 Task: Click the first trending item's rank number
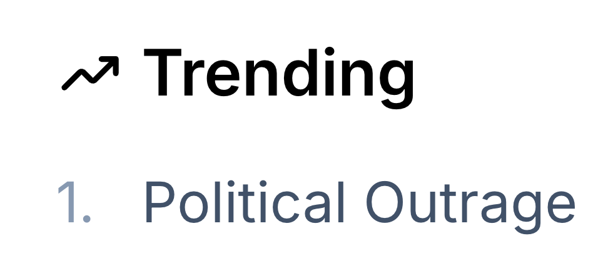point(74,204)
